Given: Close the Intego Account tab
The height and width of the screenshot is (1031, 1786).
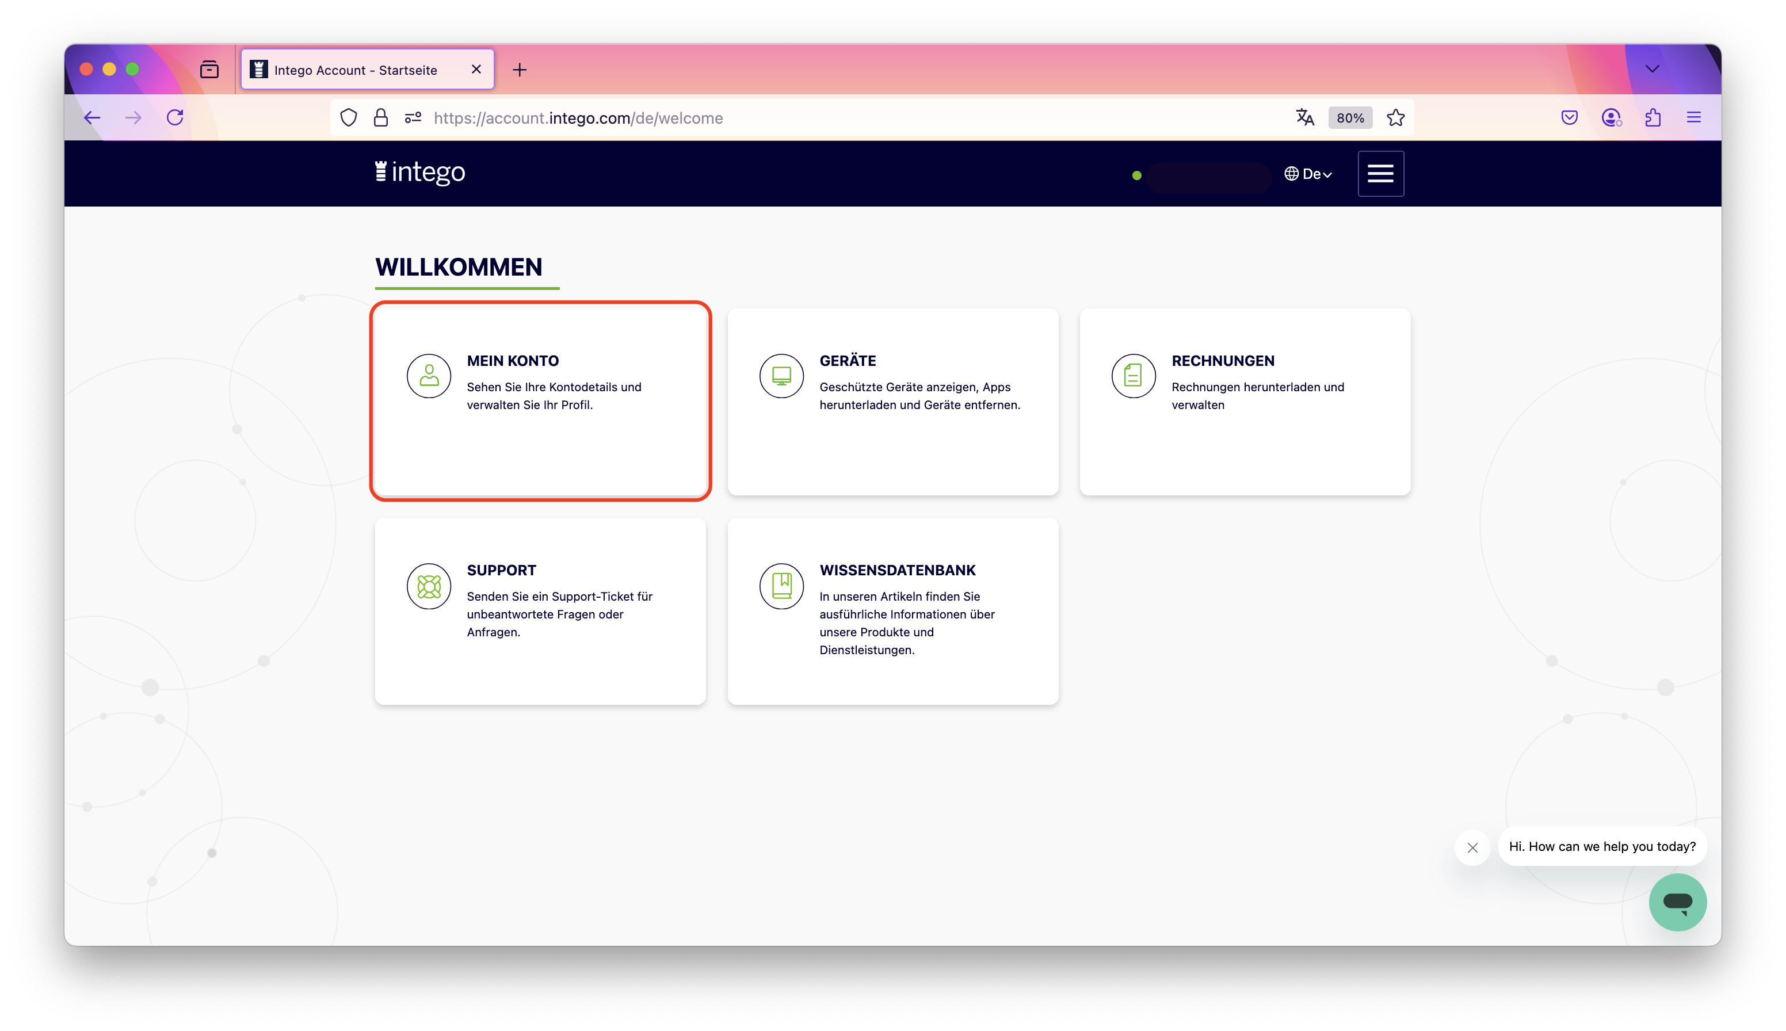Looking at the screenshot, I should tap(476, 70).
